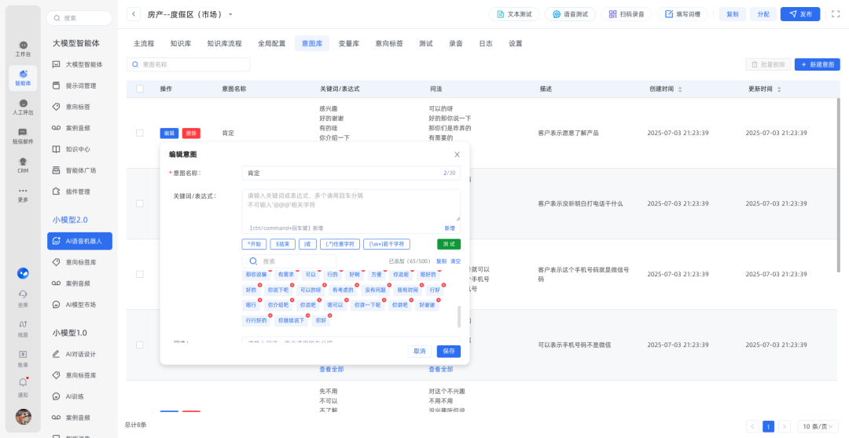Toggle the select-all checkbox in table header

(140, 89)
